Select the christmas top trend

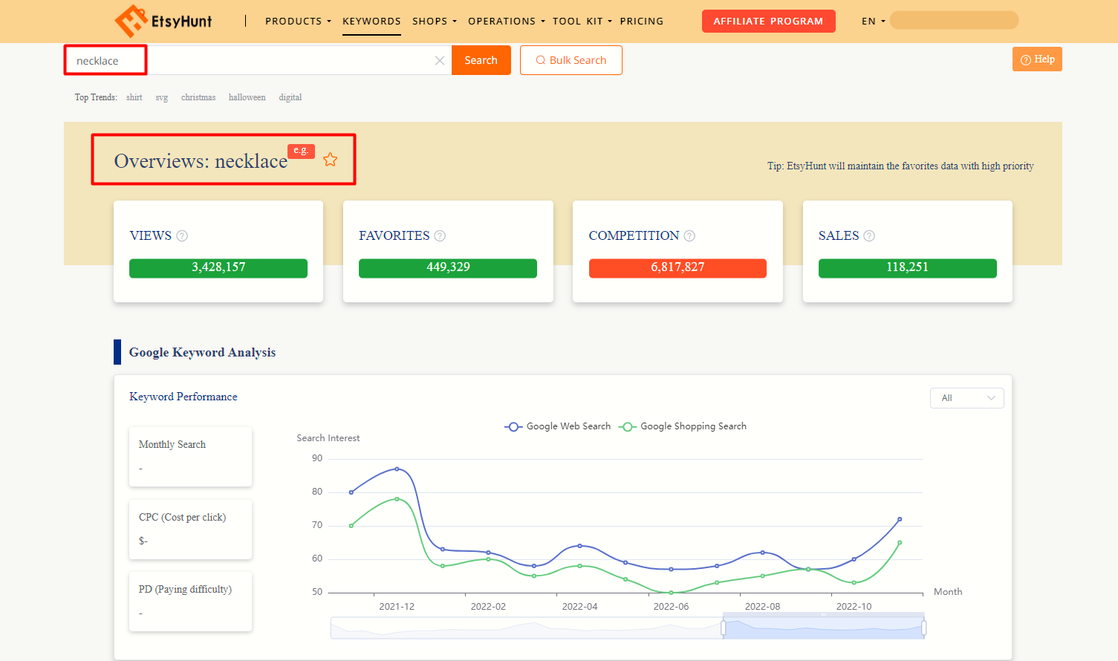point(198,97)
